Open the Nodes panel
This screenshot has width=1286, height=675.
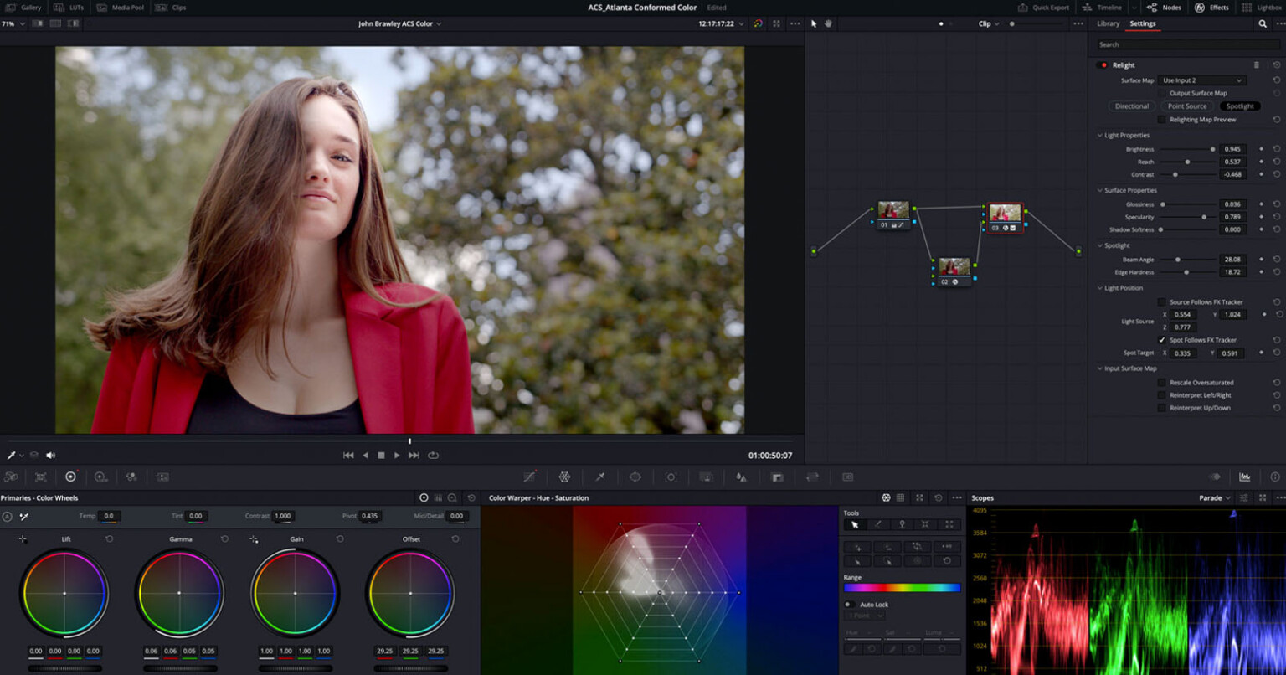[x=1164, y=8]
